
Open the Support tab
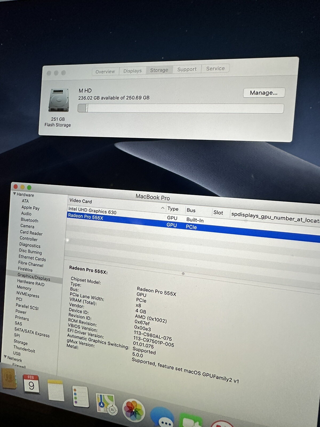[x=187, y=69]
